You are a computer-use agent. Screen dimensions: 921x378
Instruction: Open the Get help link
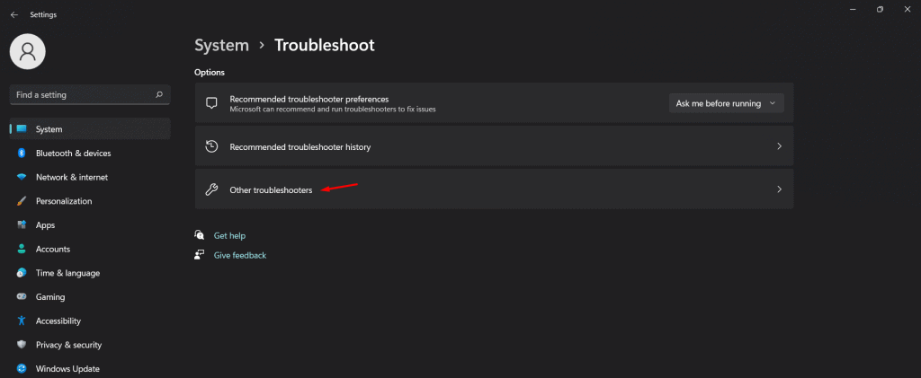click(229, 235)
